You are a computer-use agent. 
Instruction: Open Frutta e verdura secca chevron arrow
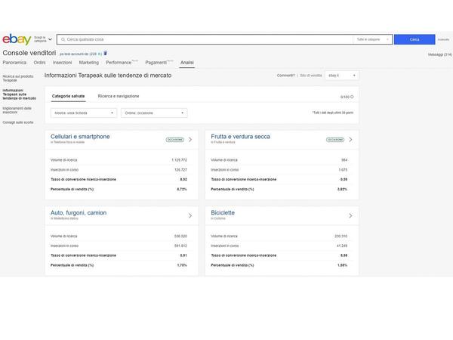click(x=350, y=139)
